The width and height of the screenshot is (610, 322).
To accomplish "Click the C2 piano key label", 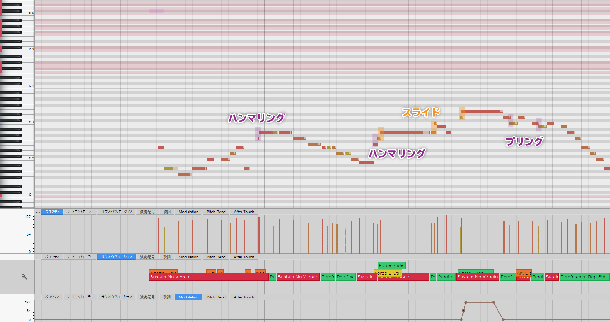I will 31,158.
